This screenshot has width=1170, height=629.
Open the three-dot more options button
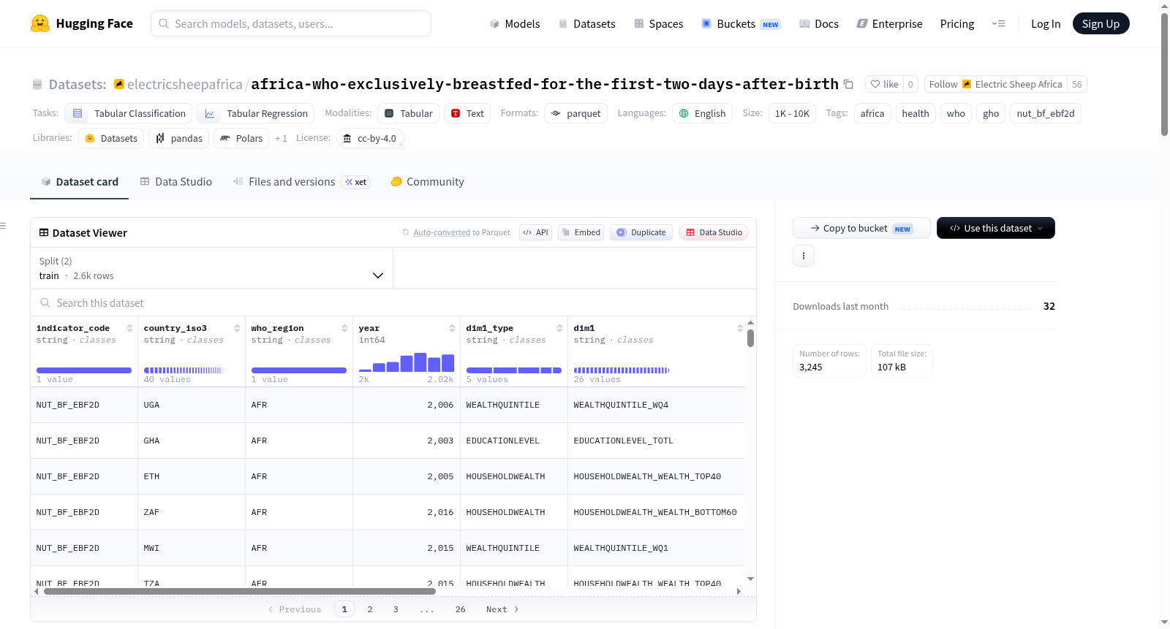(804, 256)
